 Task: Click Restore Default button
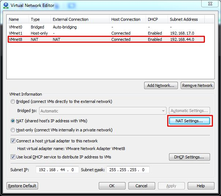tap(22, 186)
